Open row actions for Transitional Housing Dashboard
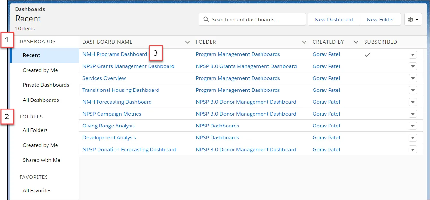Screen dimensions: 430x200 [x=413, y=90]
